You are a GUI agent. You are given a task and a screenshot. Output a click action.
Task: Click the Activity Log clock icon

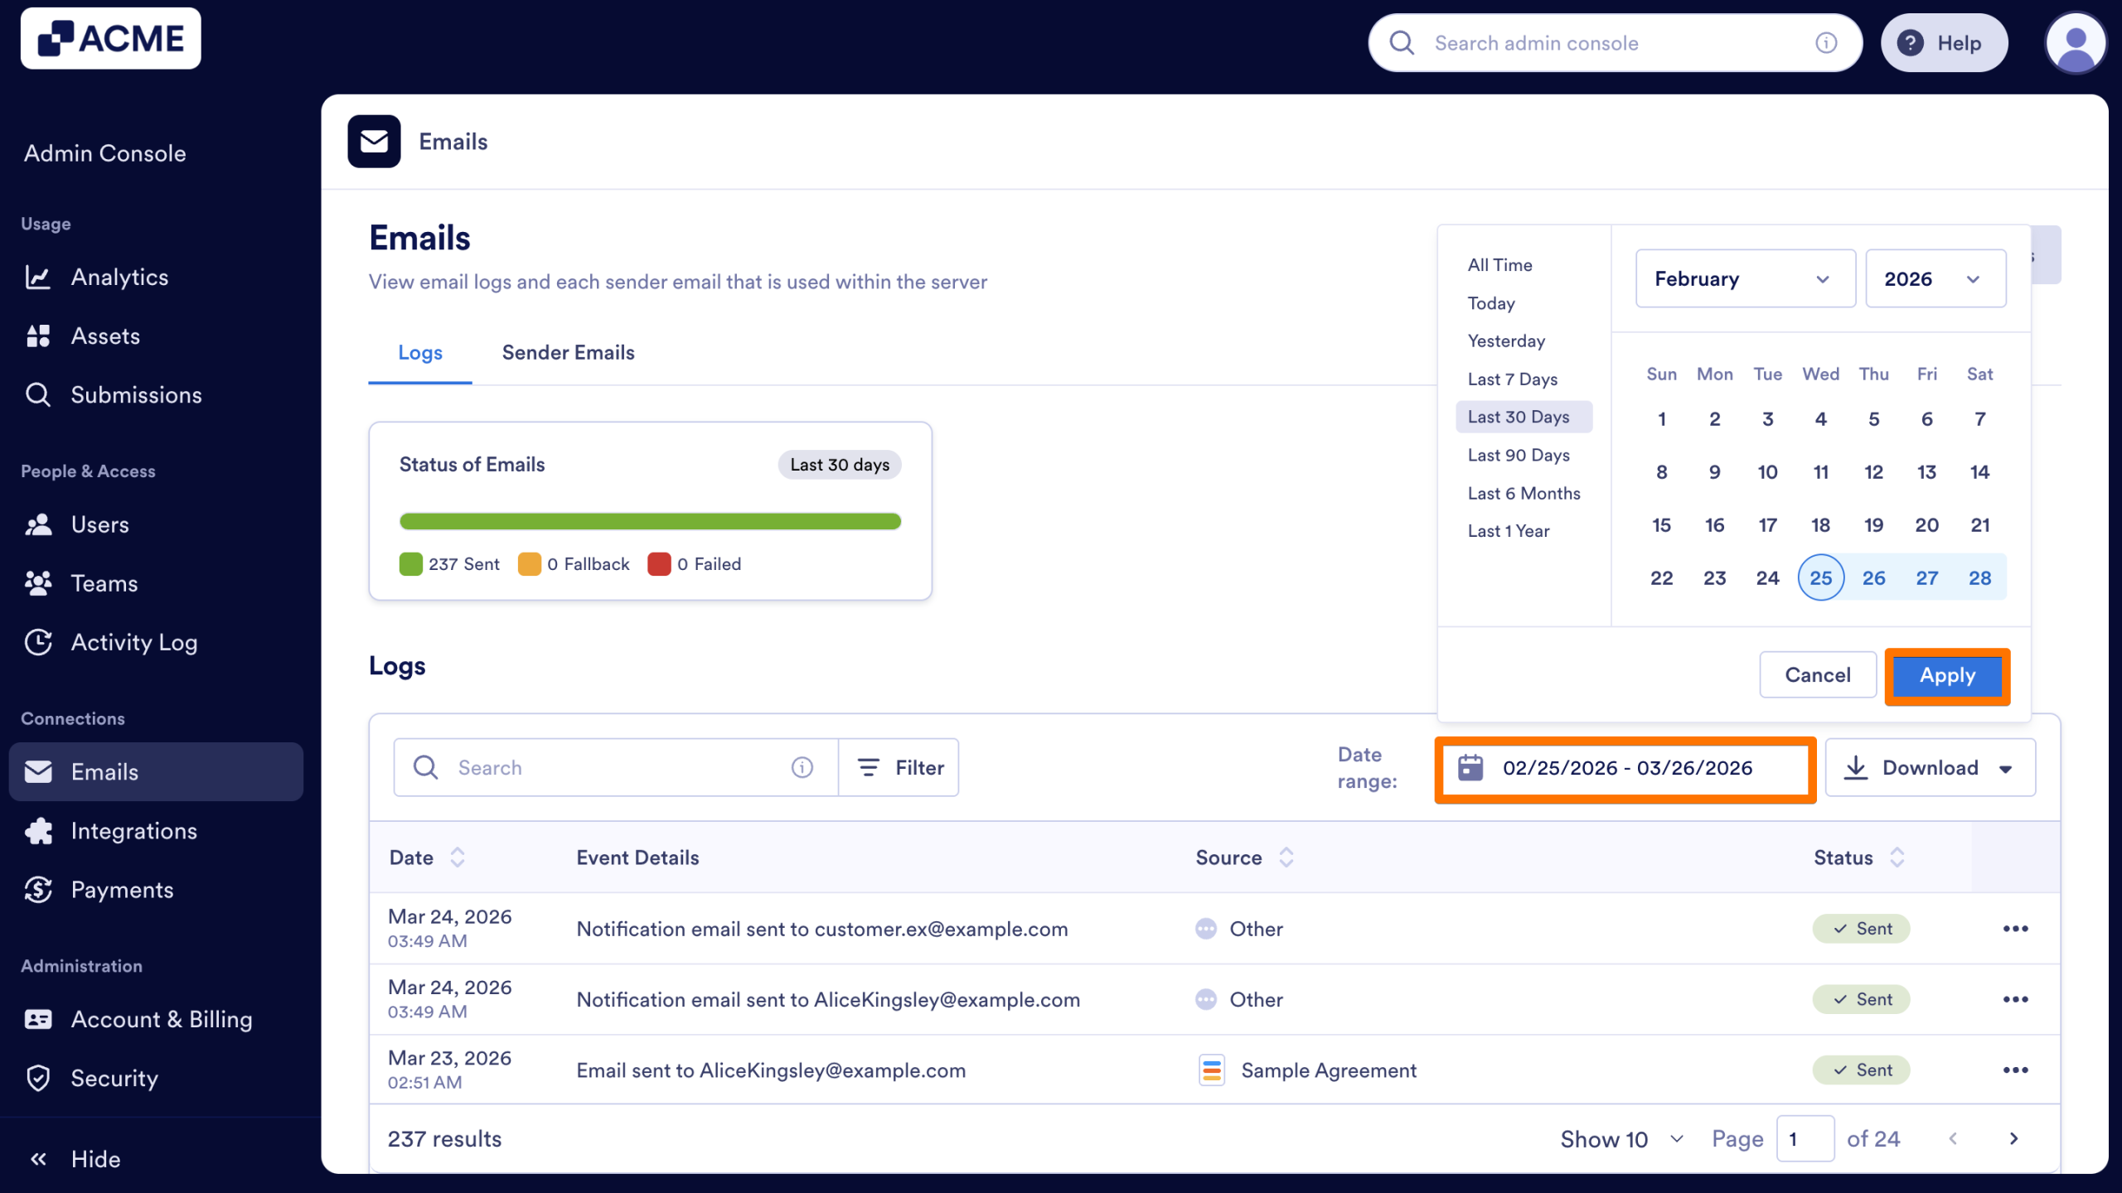click(38, 641)
